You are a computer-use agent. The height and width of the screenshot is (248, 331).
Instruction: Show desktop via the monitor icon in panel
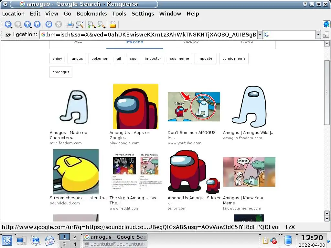pyautogui.click(x=21, y=241)
